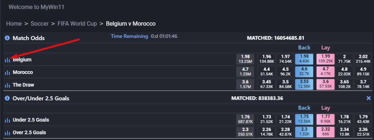Close the Over/Under 2.5 Goals market
374x140 pixels.
(x=369, y=98)
